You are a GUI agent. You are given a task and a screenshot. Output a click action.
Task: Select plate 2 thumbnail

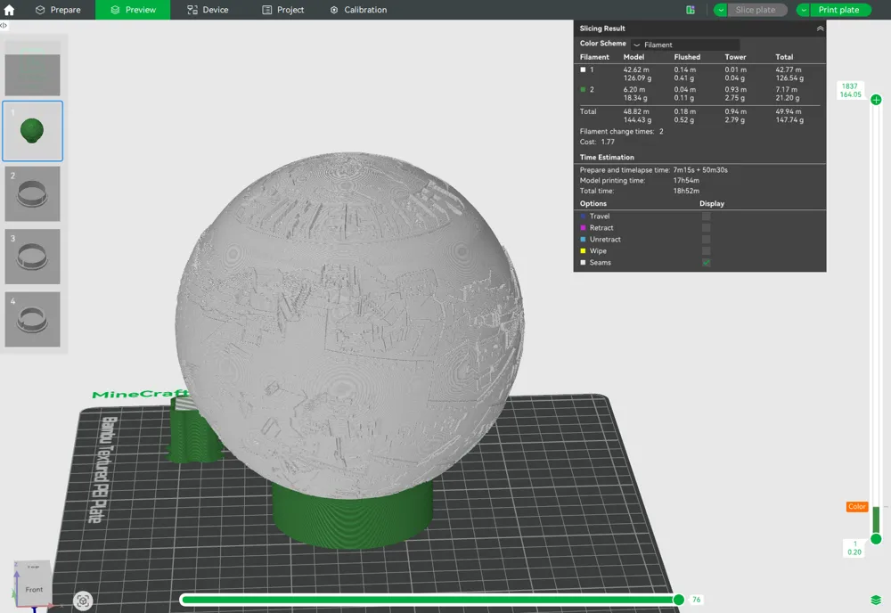coord(32,193)
